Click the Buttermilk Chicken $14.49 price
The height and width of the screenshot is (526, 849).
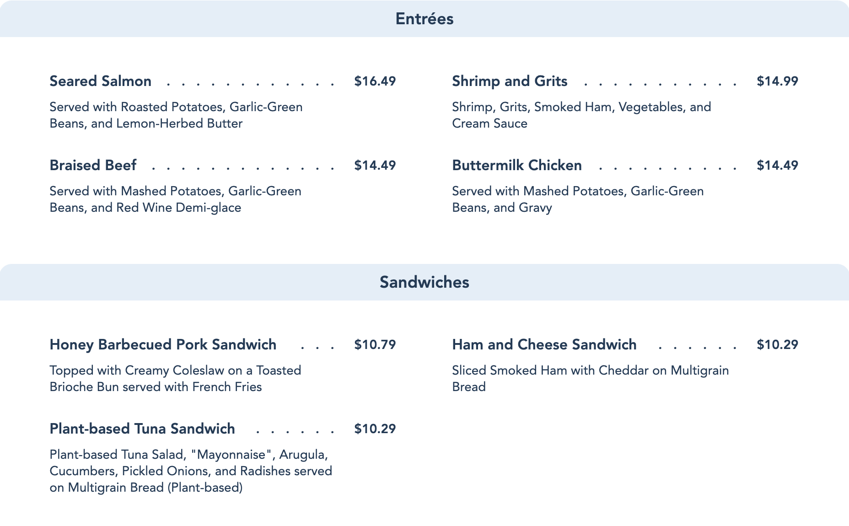click(777, 165)
